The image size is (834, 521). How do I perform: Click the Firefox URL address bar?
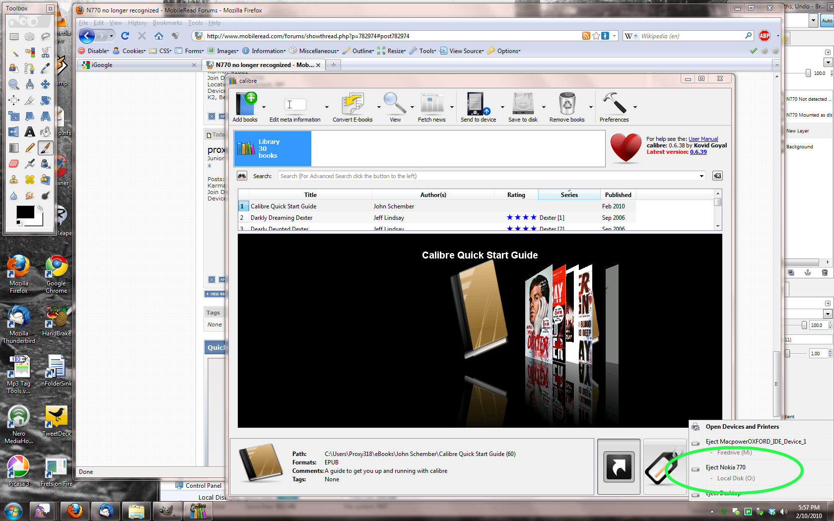click(x=393, y=36)
